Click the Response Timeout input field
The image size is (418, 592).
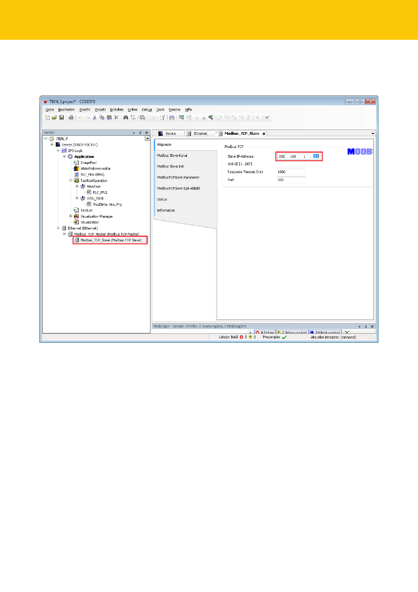[x=291, y=172]
